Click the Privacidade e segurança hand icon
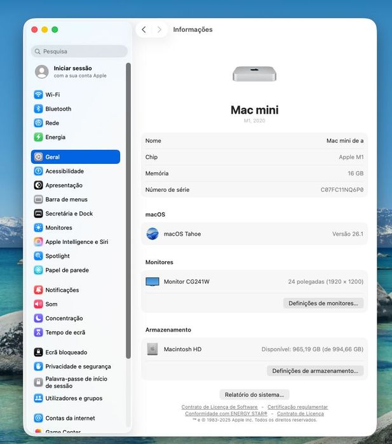 tap(38, 367)
